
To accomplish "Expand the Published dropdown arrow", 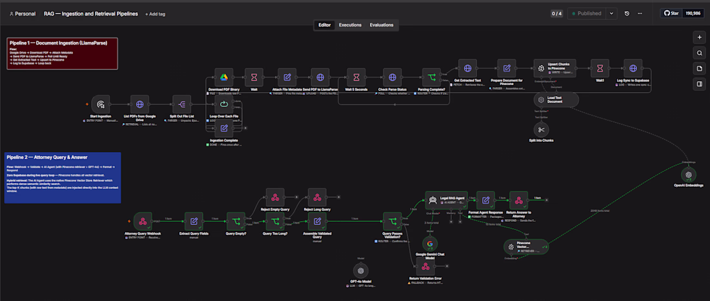I will click(612, 14).
